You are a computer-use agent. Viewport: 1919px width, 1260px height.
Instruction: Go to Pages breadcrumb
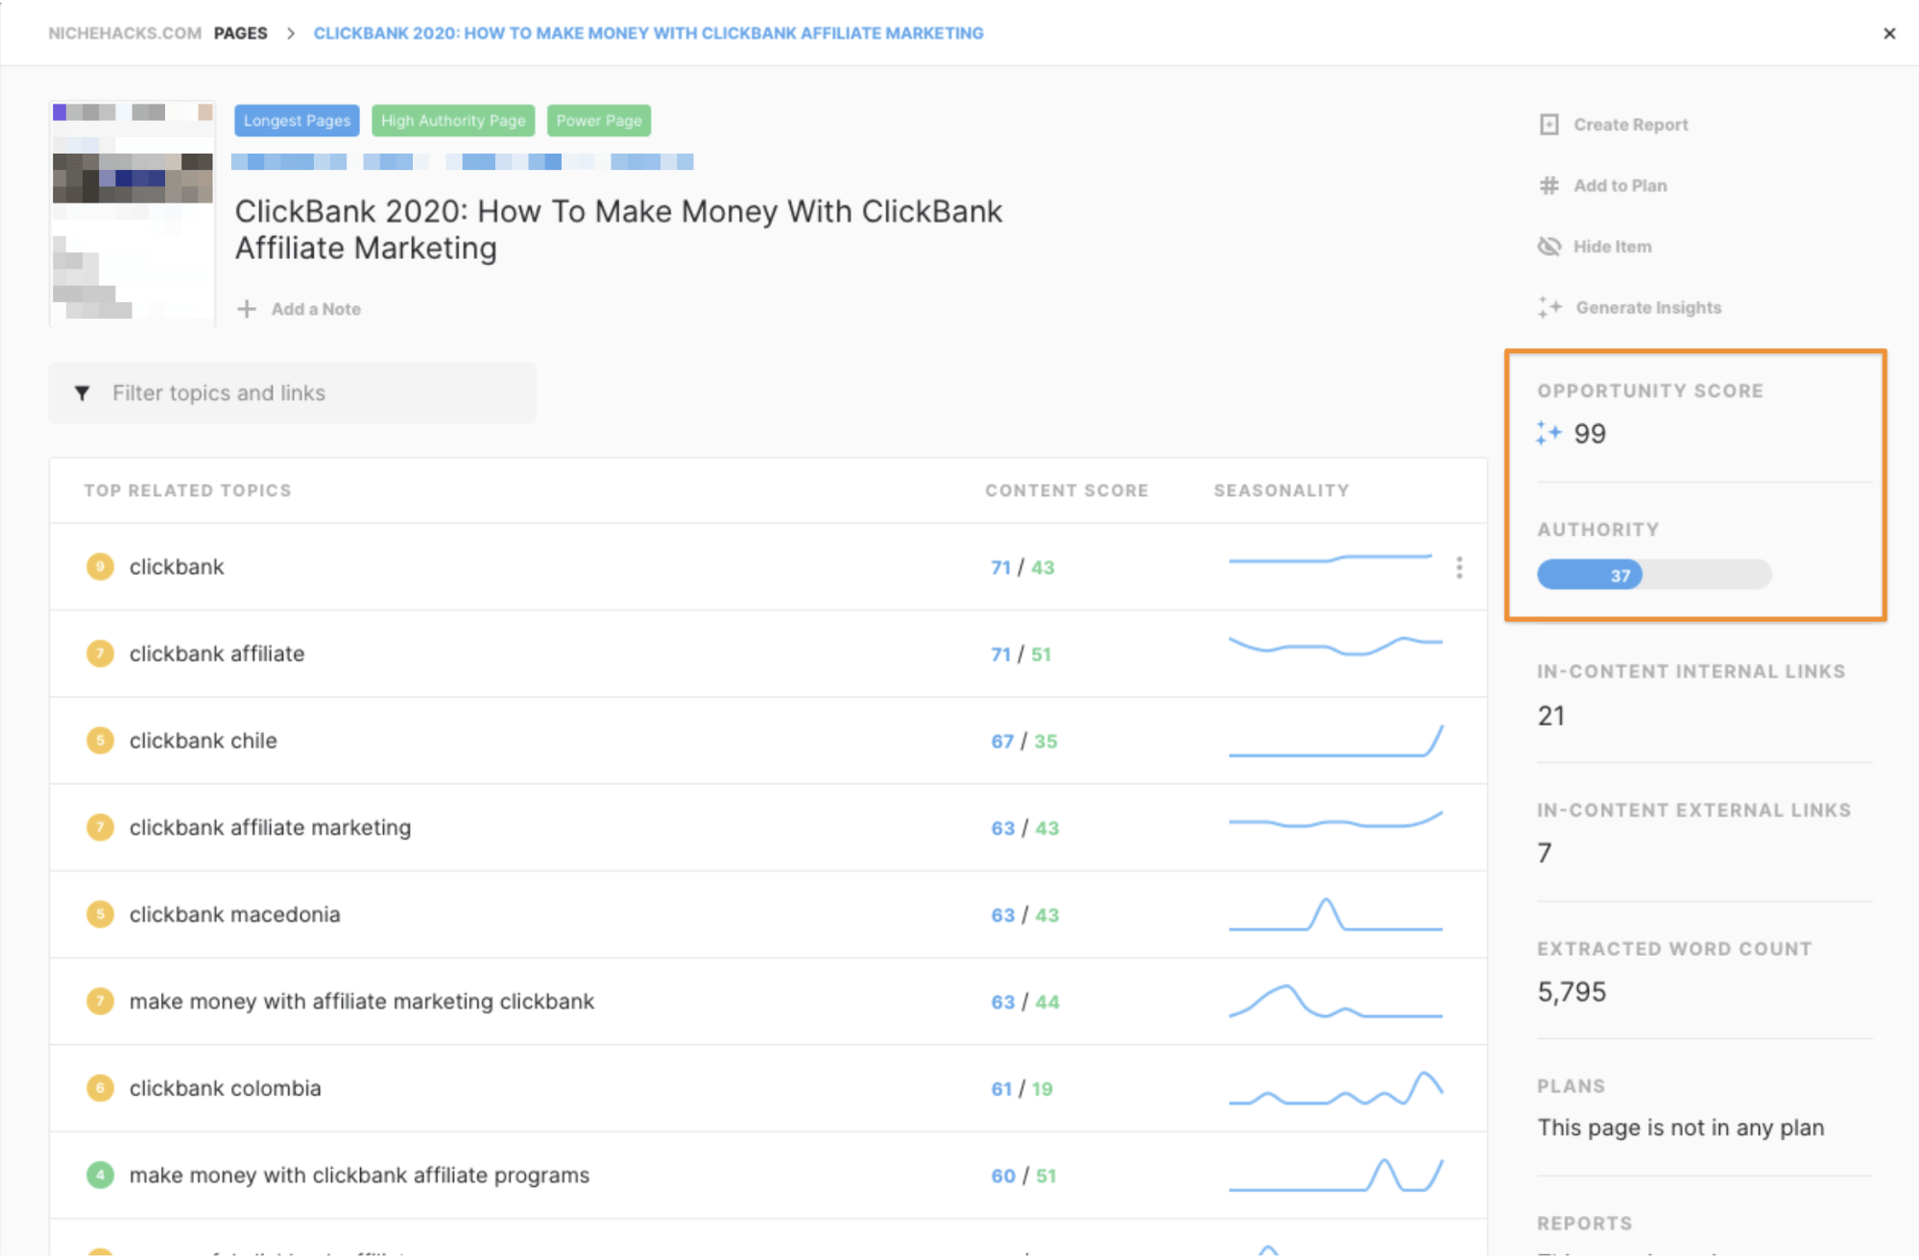click(x=240, y=33)
